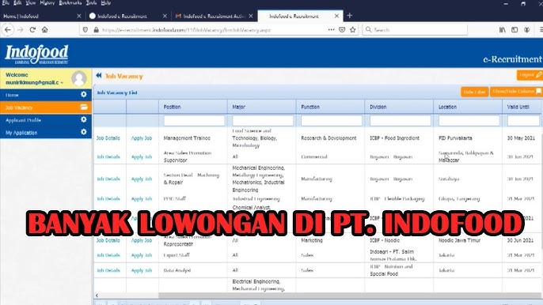Click the Pocket save icon

pos(342,30)
